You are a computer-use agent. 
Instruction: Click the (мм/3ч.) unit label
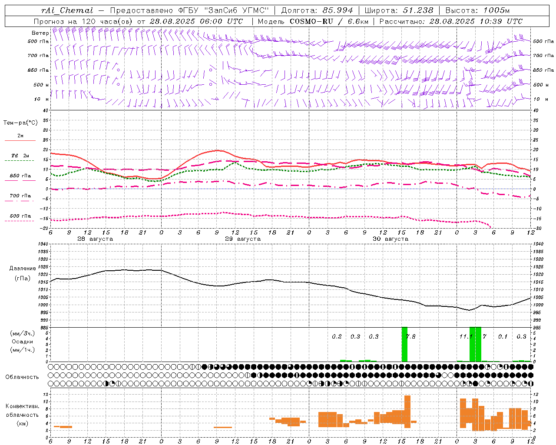pos(22,333)
